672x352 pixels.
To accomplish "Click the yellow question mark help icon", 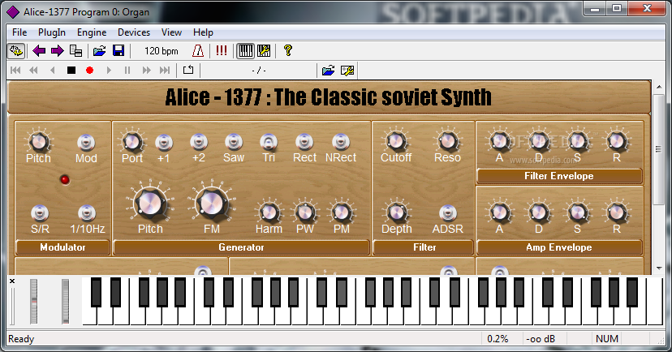I will [x=288, y=51].
